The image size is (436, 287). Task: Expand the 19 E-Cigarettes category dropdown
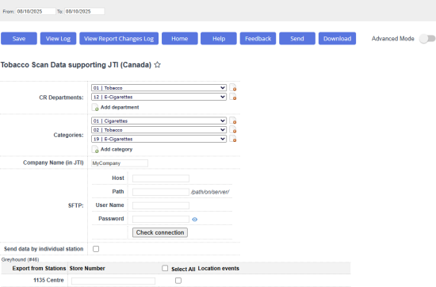(159, 139)
